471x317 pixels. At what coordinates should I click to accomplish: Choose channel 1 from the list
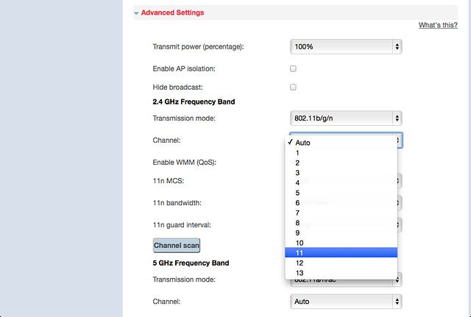pyautogui.click(x=341, y=153)
